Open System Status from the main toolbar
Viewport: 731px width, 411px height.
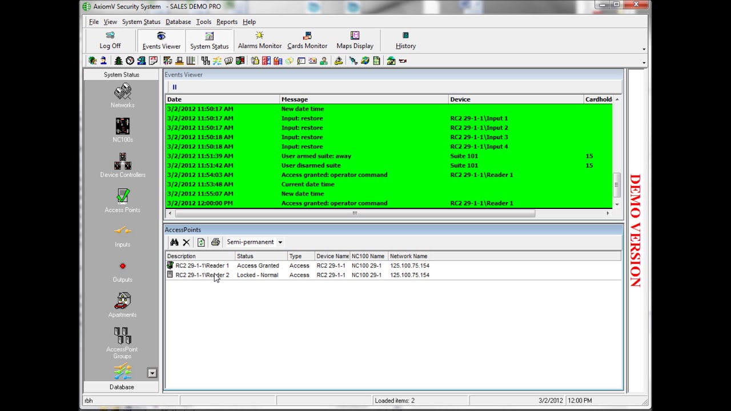tap(209, 41)
